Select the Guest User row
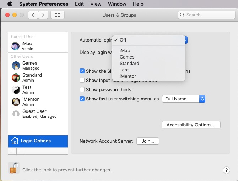The width and height of the screenshot is (238, 181). click(38, 114)
